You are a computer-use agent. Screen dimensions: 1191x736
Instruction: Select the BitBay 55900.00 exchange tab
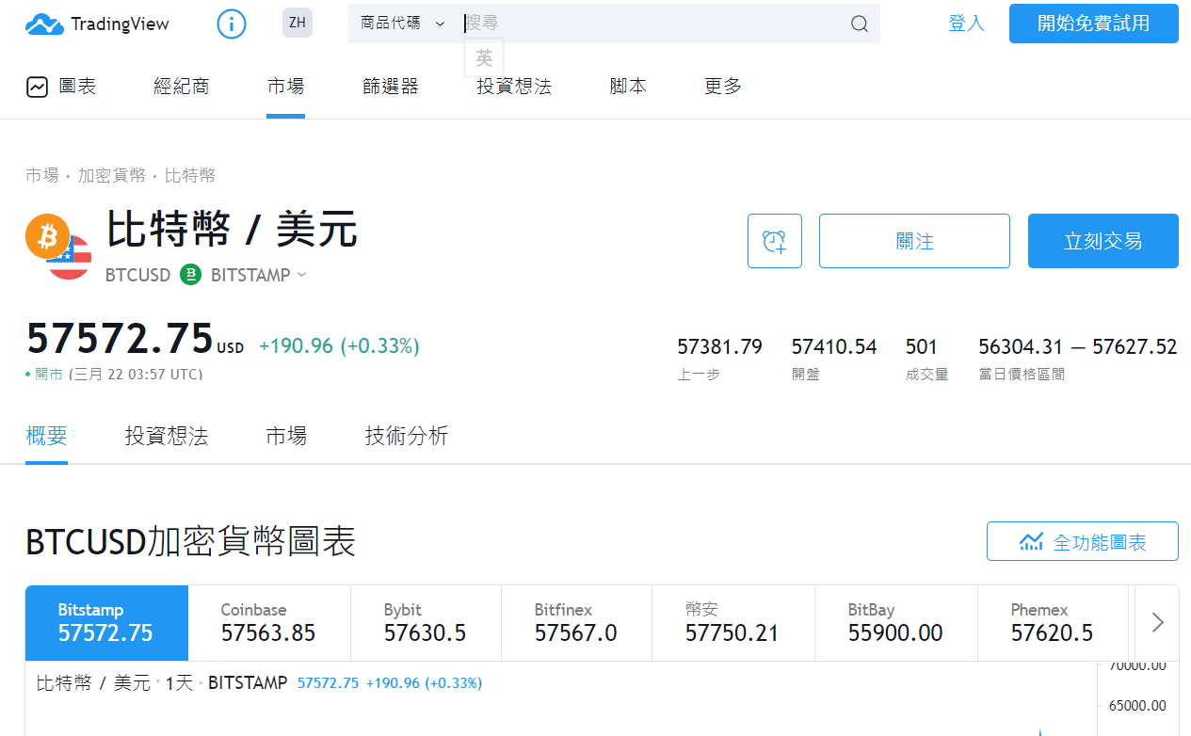coord(895,623)
